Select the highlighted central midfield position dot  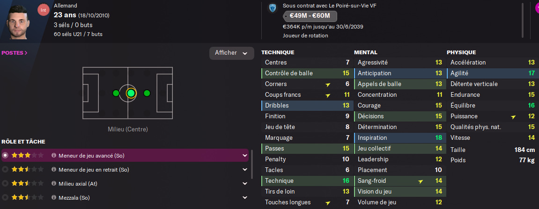pos(131,93)
